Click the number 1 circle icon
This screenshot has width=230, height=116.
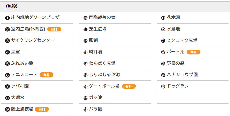pyautogui.click(x=7, y=18)
